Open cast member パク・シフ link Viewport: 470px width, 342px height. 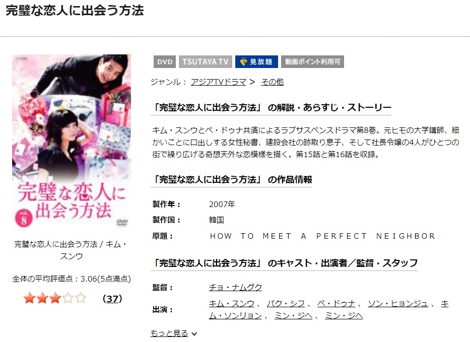(x=286, y=304)
